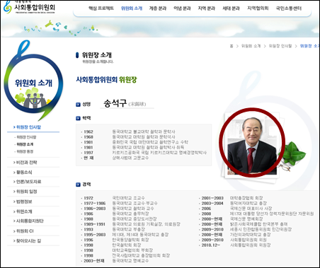Open 지역협의회 in the top navigation
This screenshot has width=320, height=268.
258,8
